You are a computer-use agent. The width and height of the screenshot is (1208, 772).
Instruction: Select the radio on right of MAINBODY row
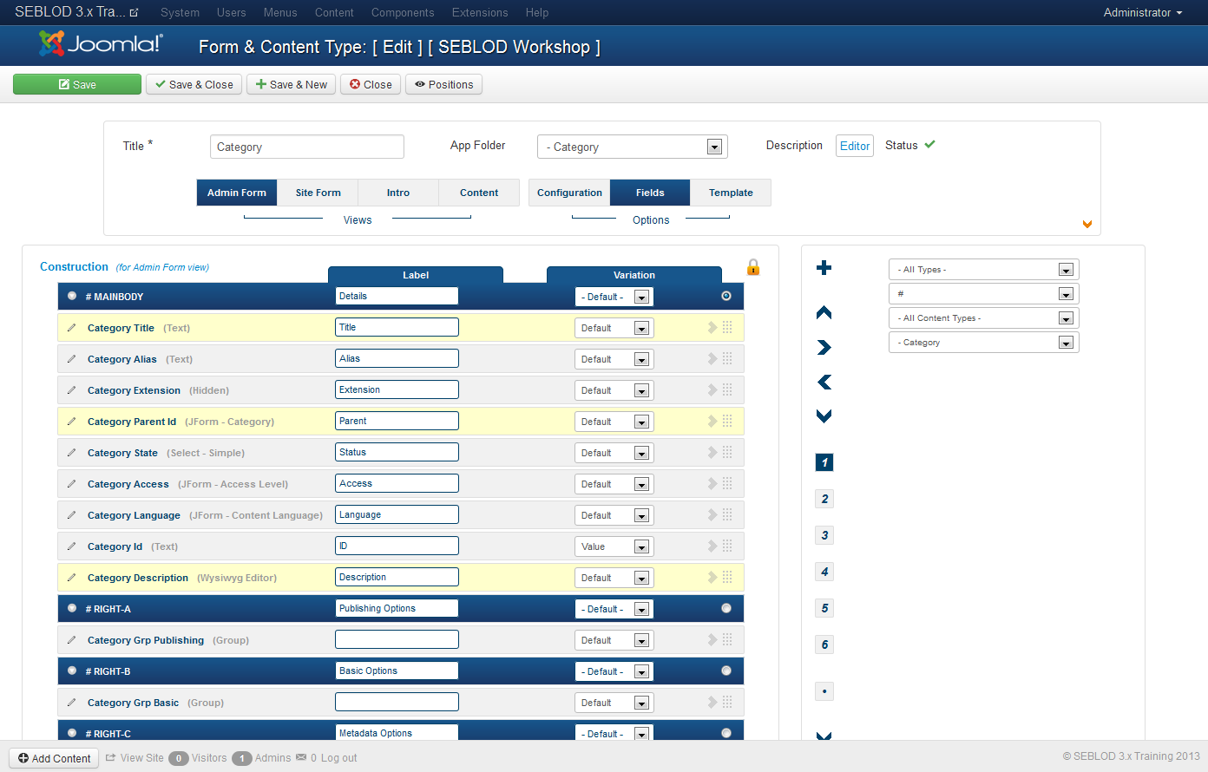click(726, 296)
